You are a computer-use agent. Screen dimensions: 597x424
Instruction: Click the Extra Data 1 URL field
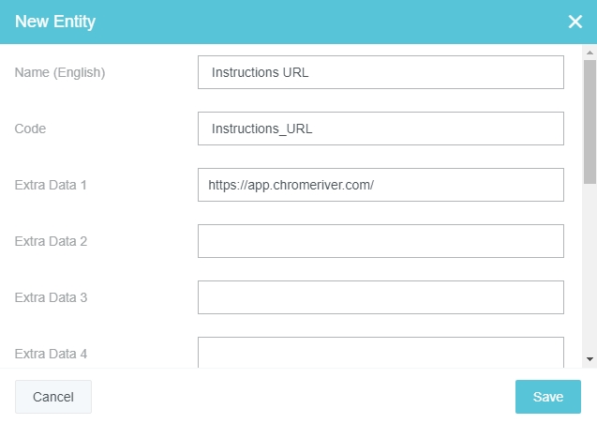coord(381,185)
